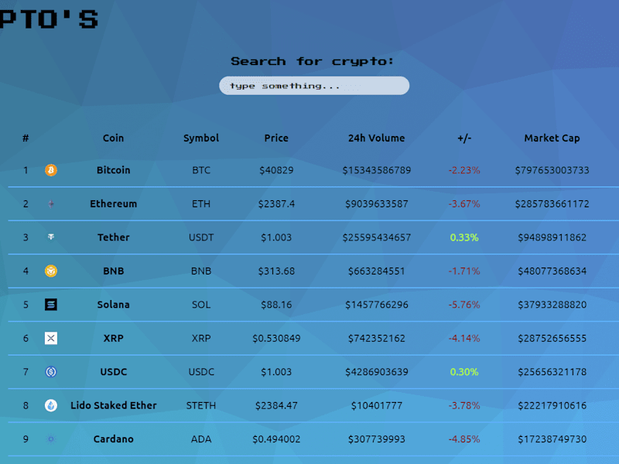Viewport: 619px width, 464px height.
Task: Click the XRP logo icon
Action: click(x=51, y=338)
